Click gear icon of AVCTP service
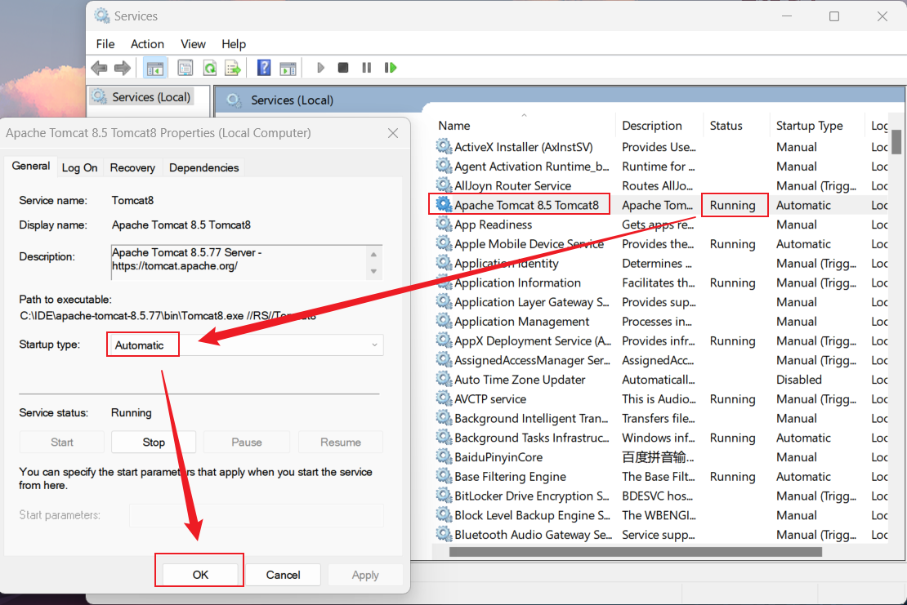The image size is (907, 605). point(444,398)
